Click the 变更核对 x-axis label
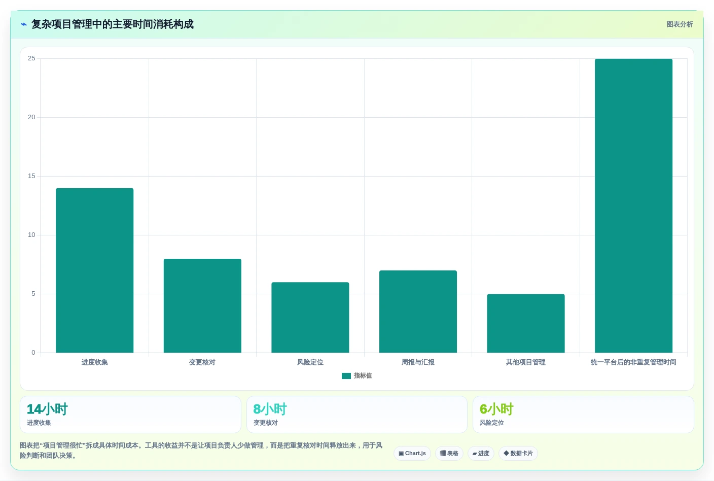 [202, 362]
